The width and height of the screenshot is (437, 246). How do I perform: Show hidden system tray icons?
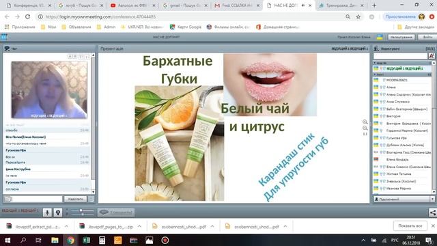(363, 240)
